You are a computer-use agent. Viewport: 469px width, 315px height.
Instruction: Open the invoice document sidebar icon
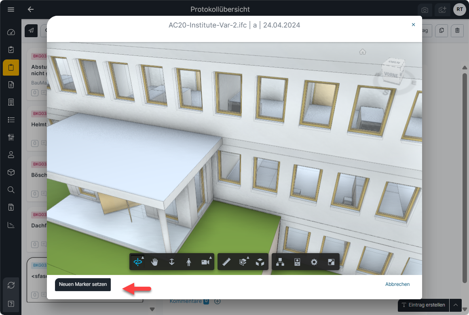pos(11,207)
